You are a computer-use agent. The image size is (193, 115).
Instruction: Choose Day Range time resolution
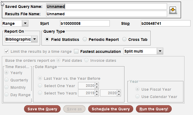6,95
